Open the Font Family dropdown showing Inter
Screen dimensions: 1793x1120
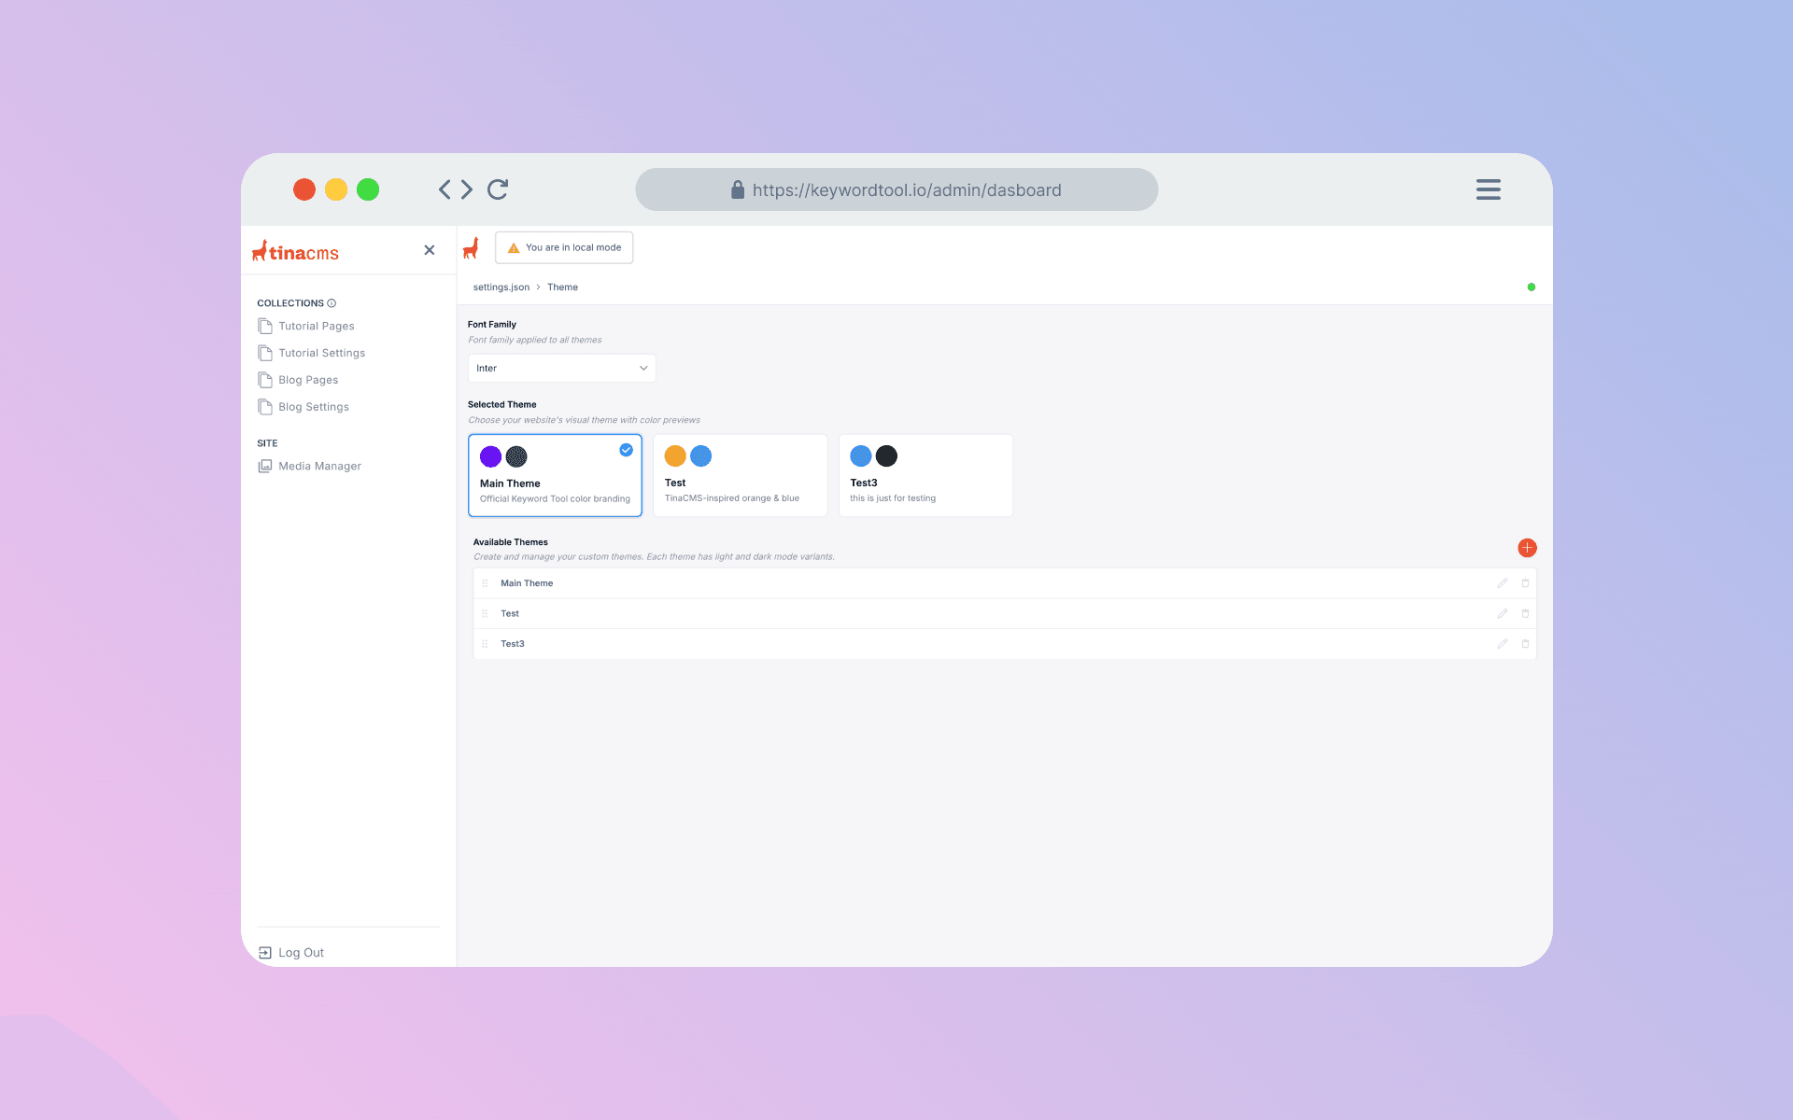tap(560, 368)
